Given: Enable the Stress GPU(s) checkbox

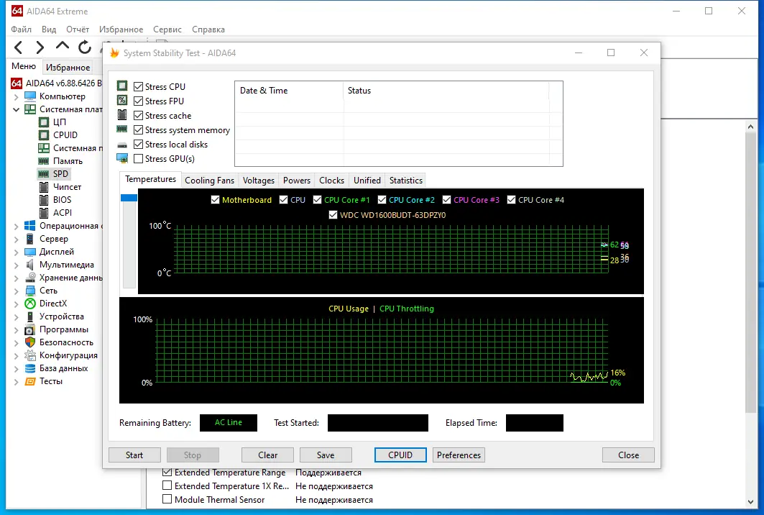Looking at the screenshot, I should 139,158.
